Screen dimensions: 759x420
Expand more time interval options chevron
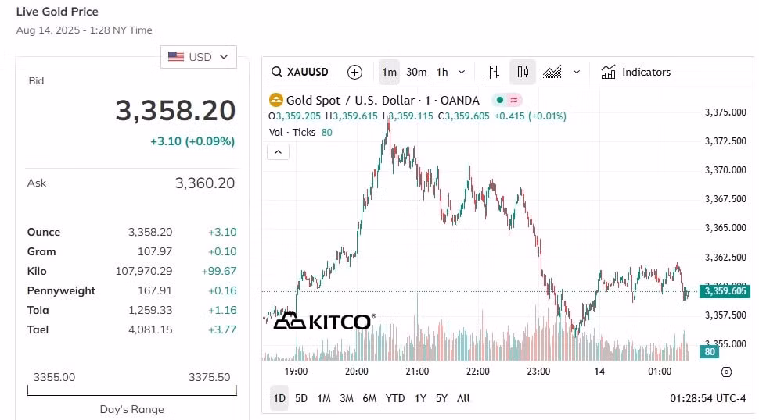click(462, 72)
